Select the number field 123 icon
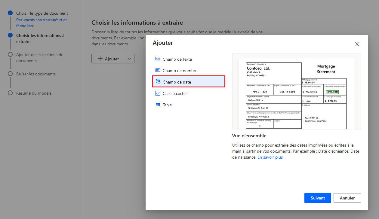 coord(158,71)
